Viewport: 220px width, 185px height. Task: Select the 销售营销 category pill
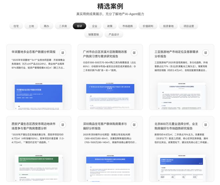[93, 35]
